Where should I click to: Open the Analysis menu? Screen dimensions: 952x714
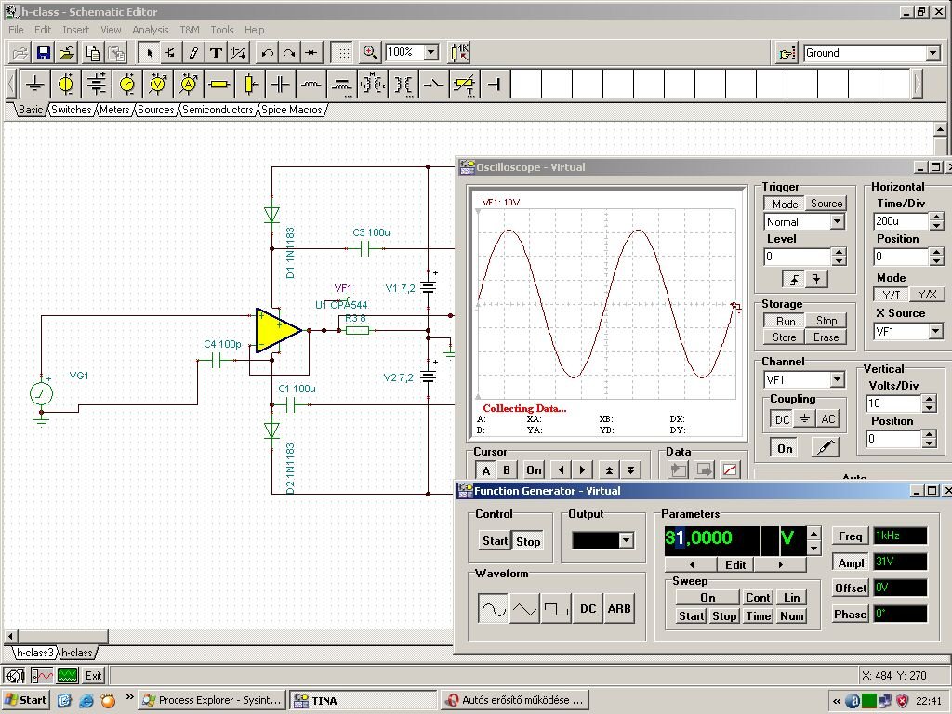(150, 30)
